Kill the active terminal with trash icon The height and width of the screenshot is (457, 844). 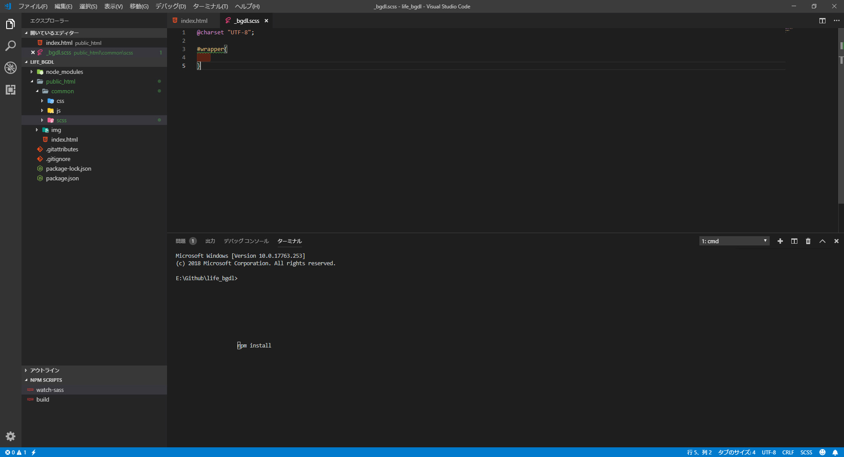808,241
